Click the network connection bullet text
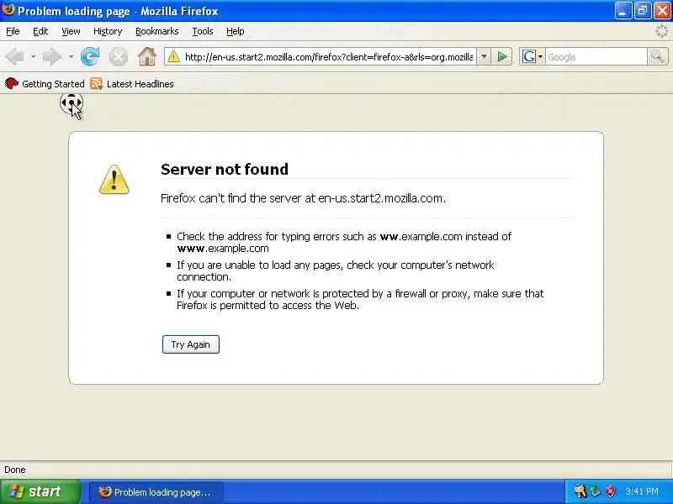The image size is (673, 504). pyautogui.click(x=335, y=270)
